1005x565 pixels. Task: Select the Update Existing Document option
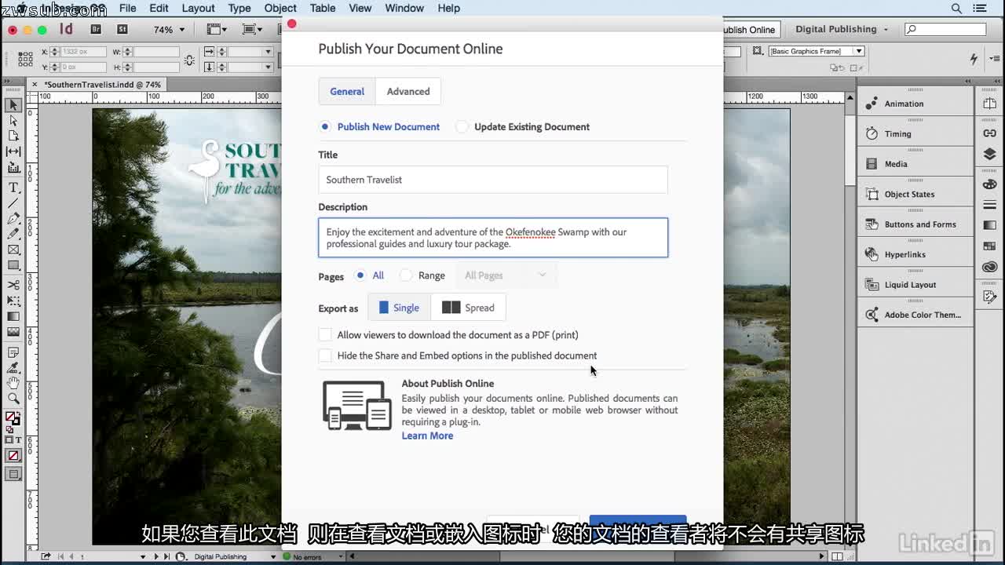point(463,126)
